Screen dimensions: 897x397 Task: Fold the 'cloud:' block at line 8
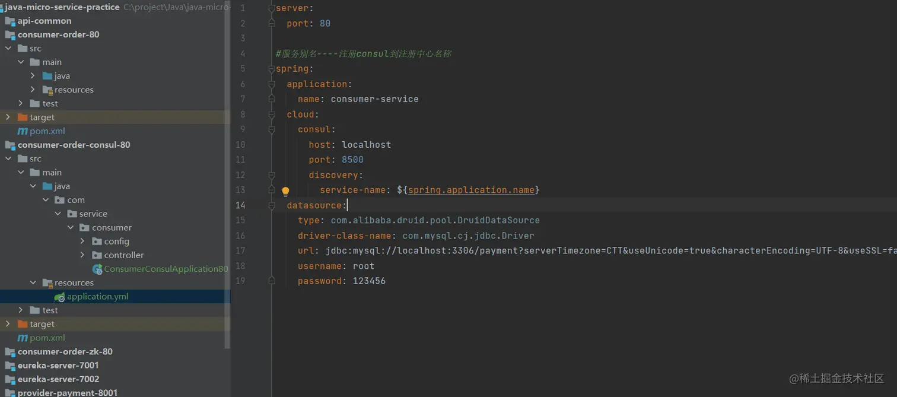coord(272,115)
